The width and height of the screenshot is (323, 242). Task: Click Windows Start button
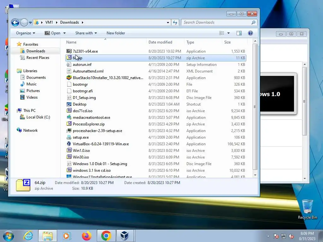pyautogui.click(x=8, y=236)
